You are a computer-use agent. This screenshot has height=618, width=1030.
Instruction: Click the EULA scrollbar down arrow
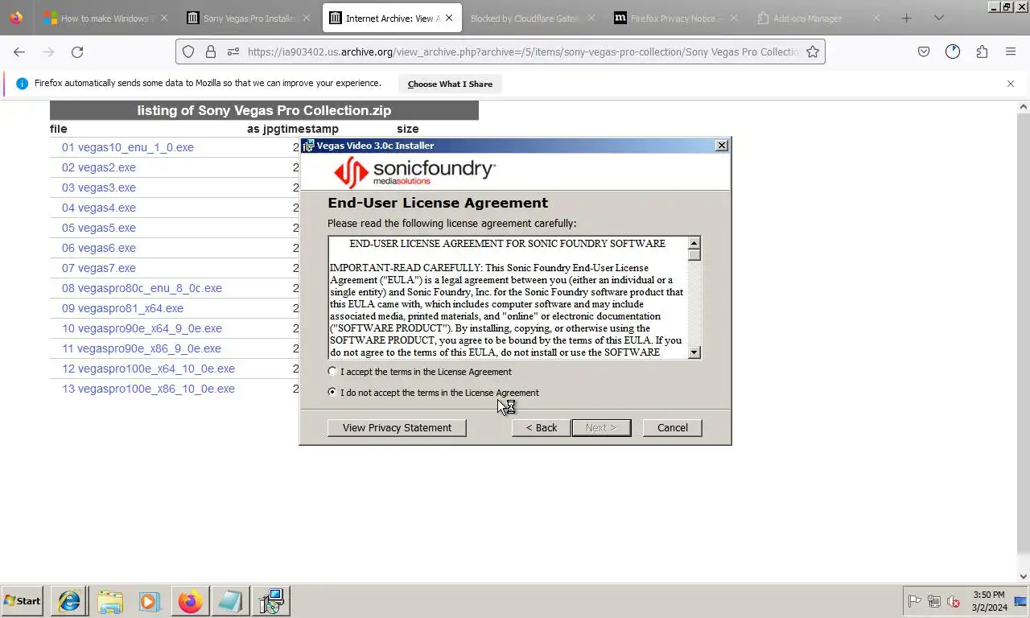(x=694, y=352)
